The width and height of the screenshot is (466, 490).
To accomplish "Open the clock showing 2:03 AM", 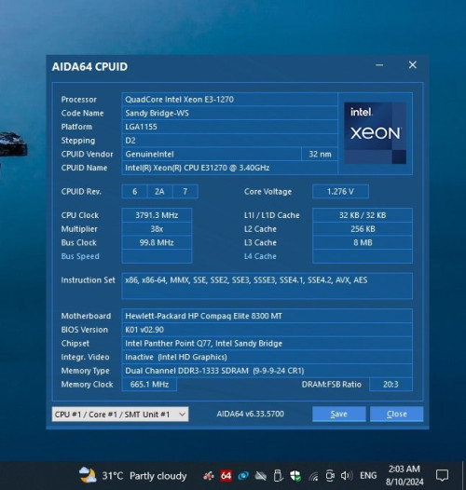I will pos(404,475).
